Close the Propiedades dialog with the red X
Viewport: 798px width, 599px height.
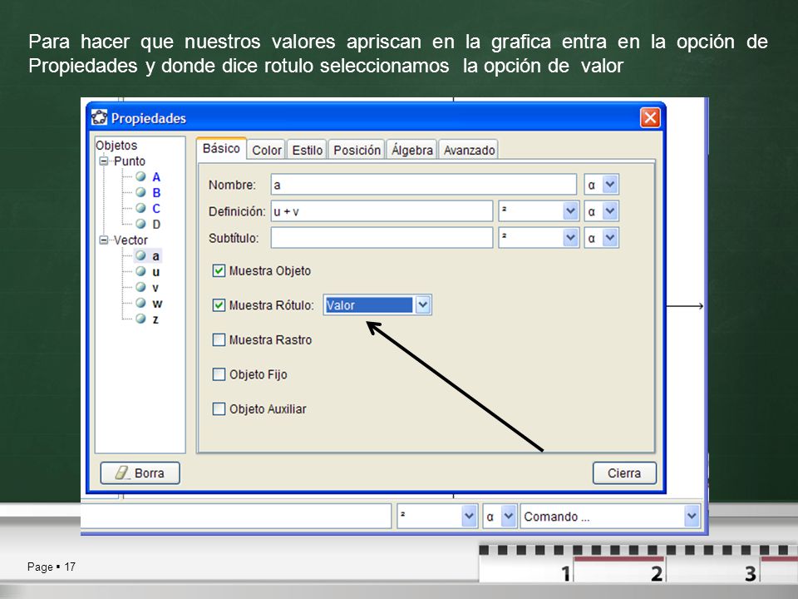[x=650, y=117]
